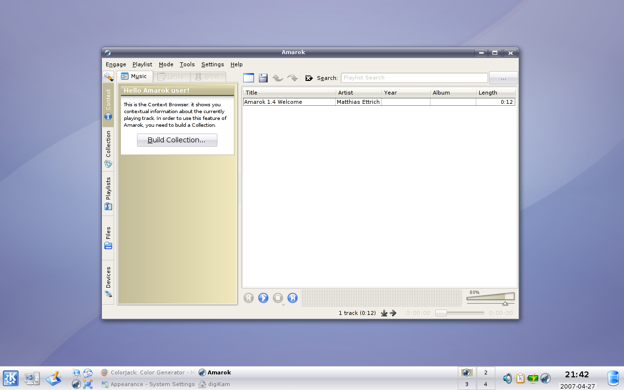Click the clear playlist toolbar icon
Screen dimensions: 624x390
point(249,78)
